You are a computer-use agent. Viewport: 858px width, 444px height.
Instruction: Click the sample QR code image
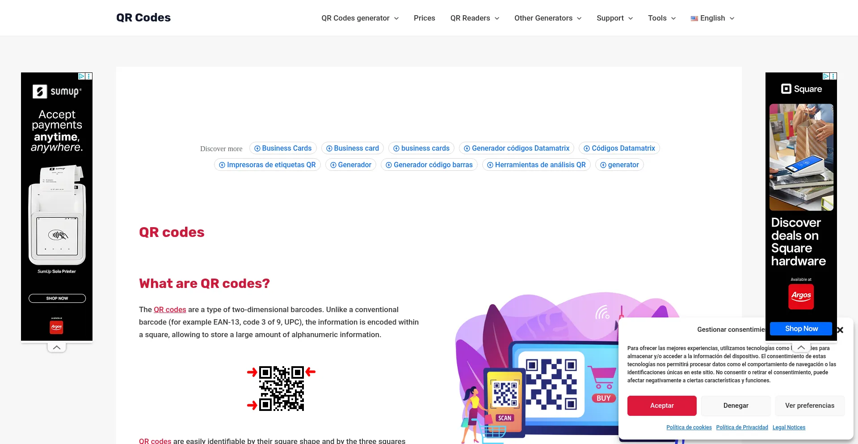pos(282,389)
